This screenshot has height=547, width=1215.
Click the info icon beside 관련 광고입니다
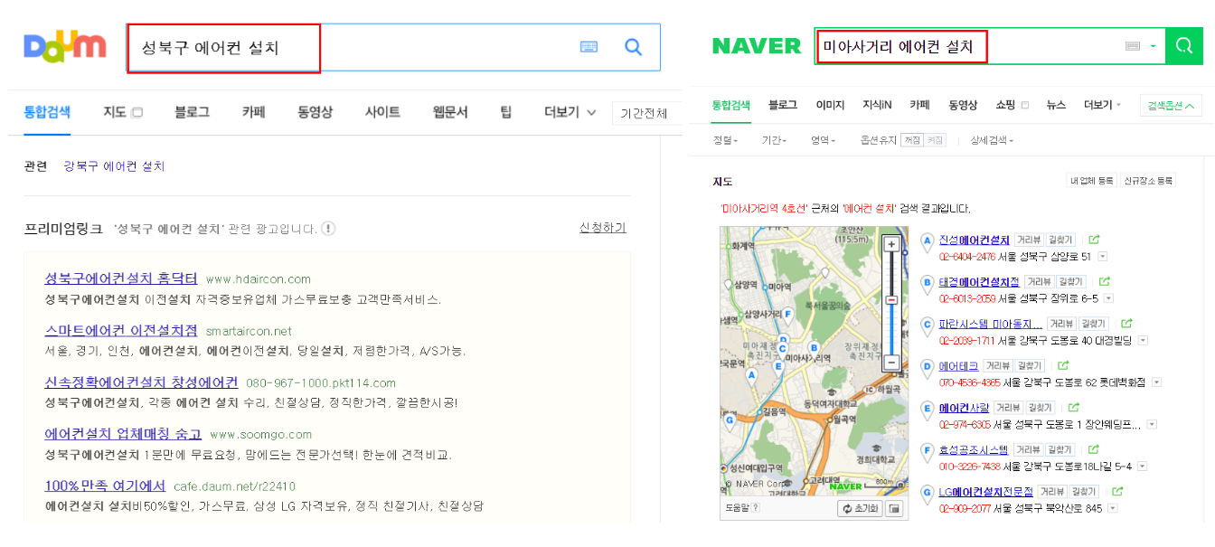pos(328,229)
